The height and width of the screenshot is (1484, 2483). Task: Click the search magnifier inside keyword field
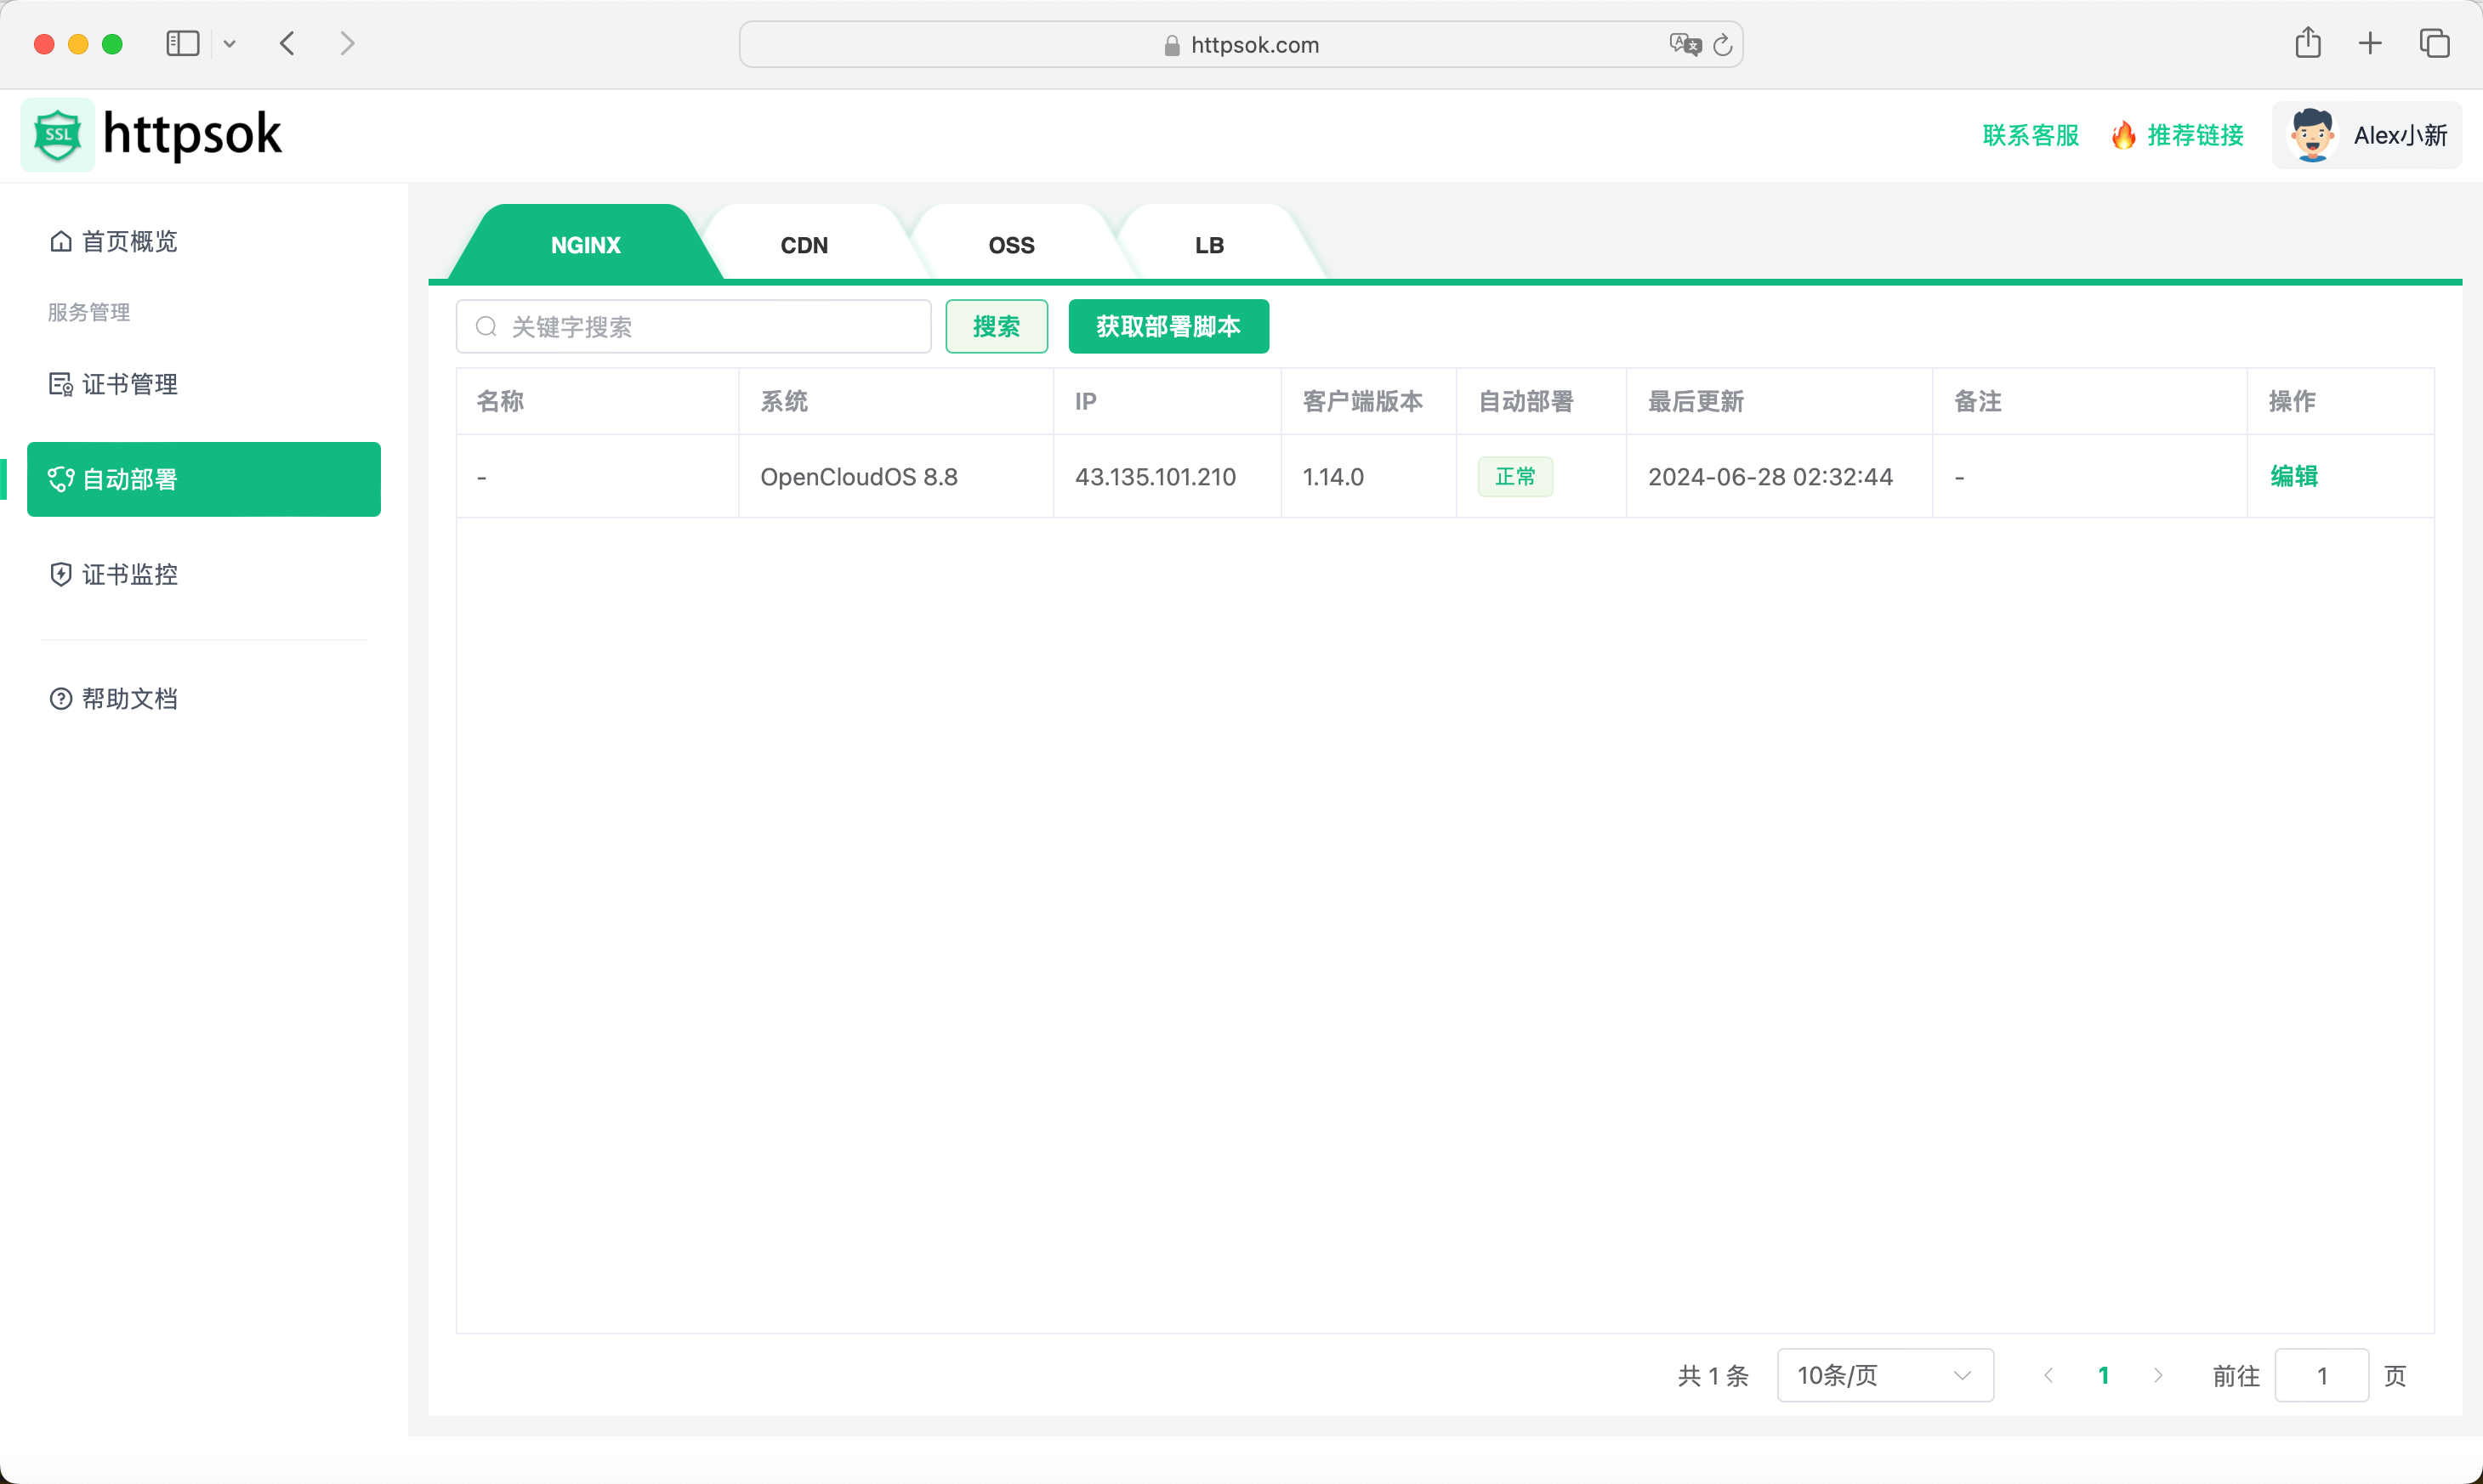(486, 326)
